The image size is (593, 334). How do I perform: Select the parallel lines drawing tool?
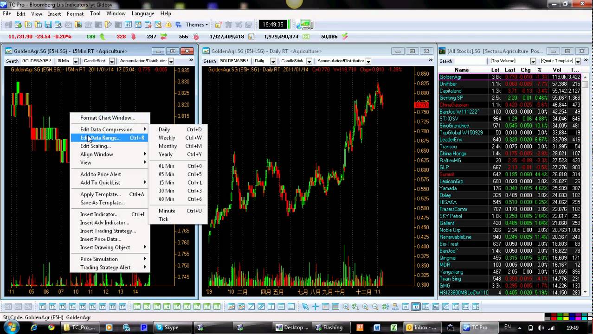coord(261,307)
